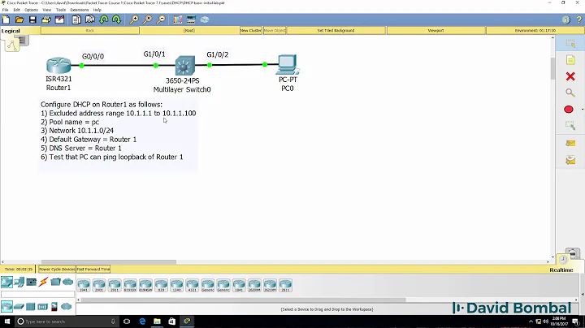Select the 4321 router model
Viewport: 585px width, 328px height.
[192, 285]
